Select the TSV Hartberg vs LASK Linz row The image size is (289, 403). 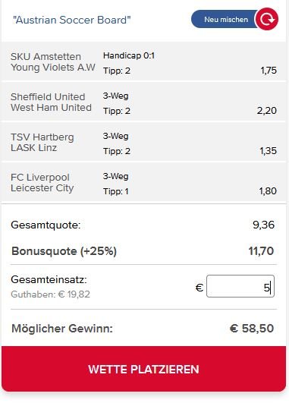tap(143, 143)
